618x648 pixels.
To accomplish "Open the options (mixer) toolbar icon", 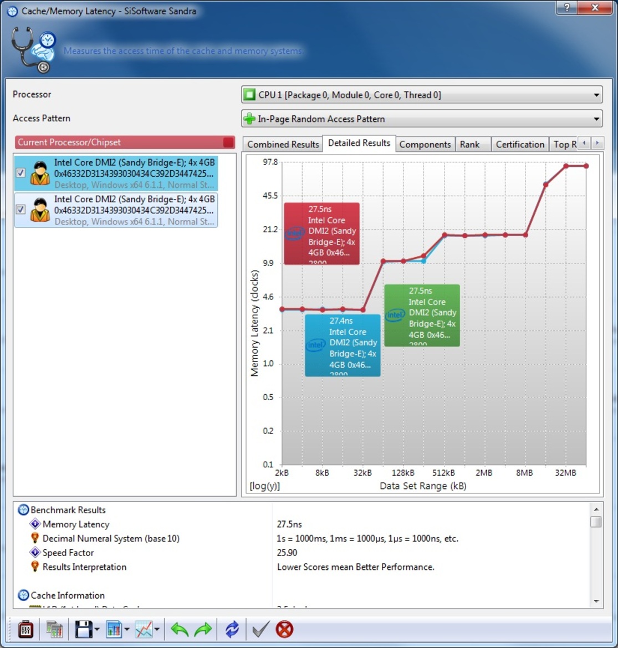I will pos(25,629).
